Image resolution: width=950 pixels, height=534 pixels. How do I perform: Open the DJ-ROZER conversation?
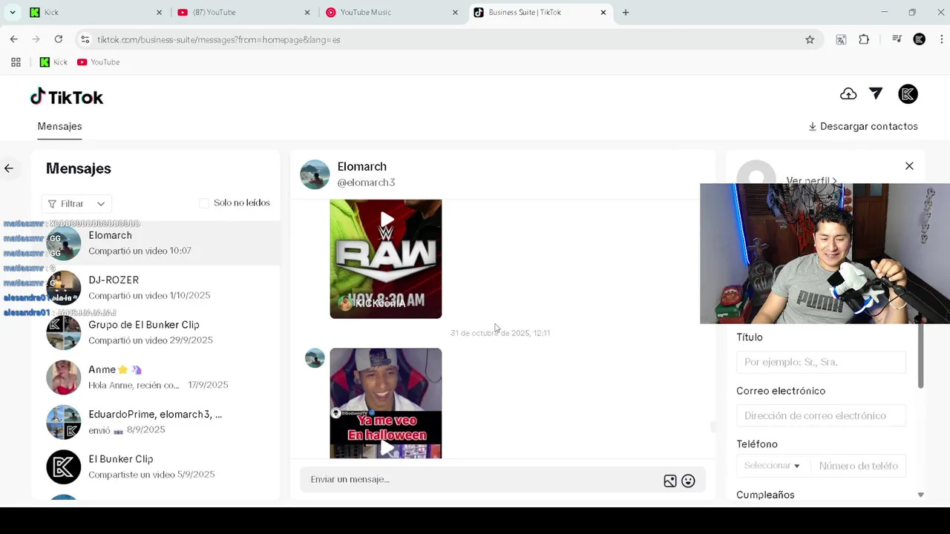[x=156, y=288]
